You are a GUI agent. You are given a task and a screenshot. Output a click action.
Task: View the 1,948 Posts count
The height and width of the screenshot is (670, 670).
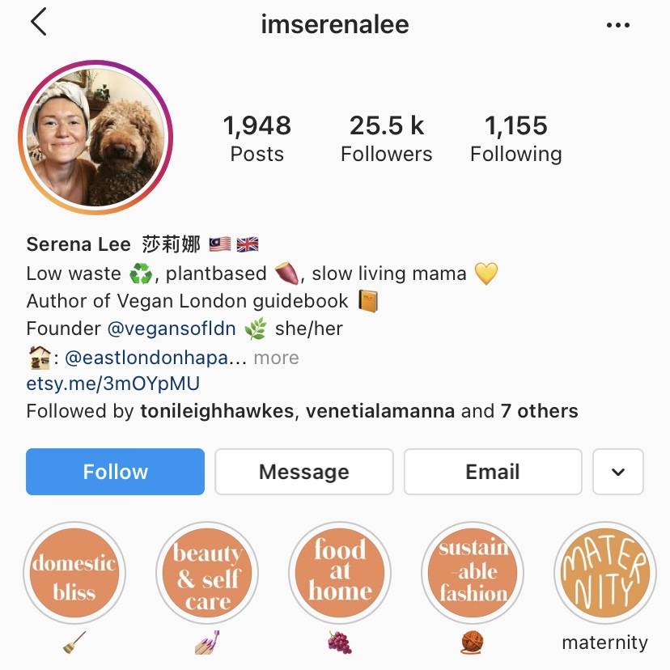[x=257, y=138]
